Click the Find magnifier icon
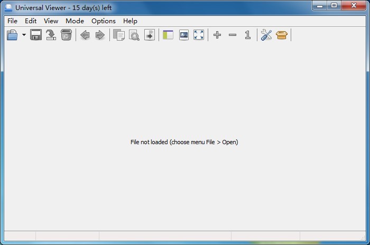This screenshot has height=245, width=370. pyautogui.click(x=134, y=35)
